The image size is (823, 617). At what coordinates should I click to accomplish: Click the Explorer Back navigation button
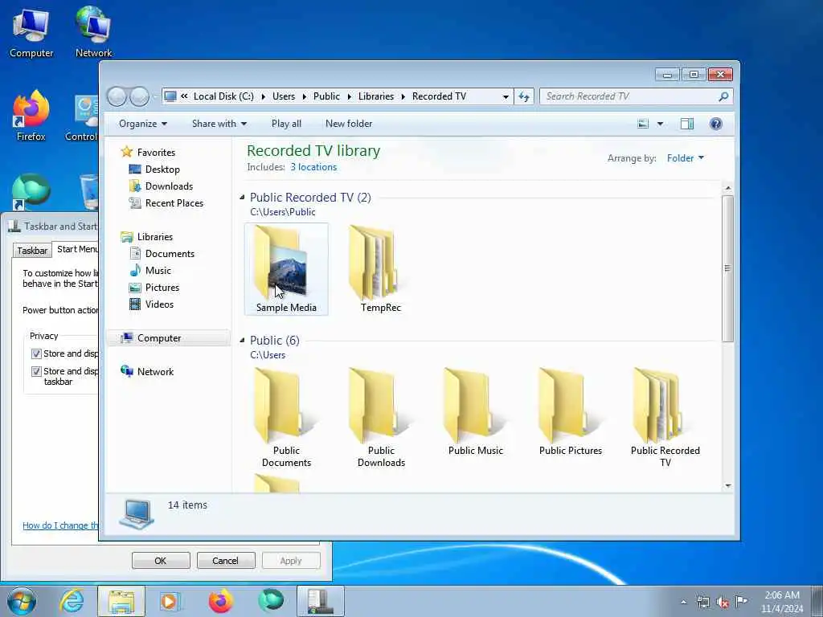117,96
